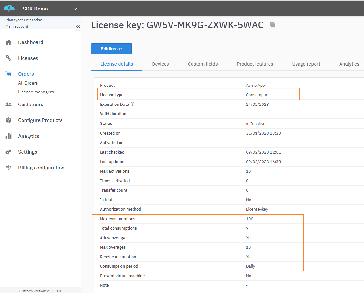
Task: Click the Analytics bar chart icon
Action: tap(9, 136)
